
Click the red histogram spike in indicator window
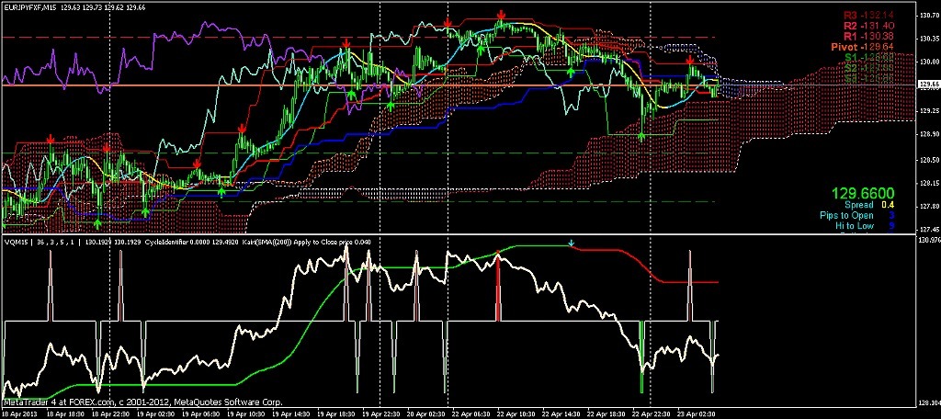[x=497, y=285]
